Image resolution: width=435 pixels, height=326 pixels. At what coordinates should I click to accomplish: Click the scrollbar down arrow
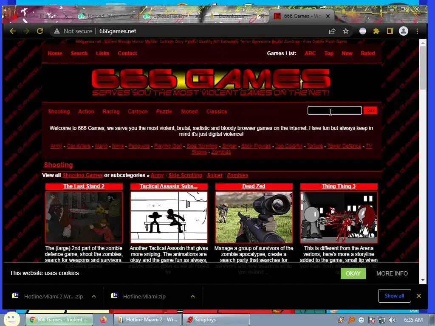click(x=423, y=280)
